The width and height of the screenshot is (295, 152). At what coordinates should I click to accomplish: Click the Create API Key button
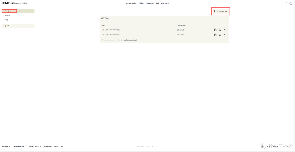221,11
